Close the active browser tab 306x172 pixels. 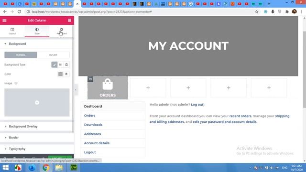tap(77, 4)
